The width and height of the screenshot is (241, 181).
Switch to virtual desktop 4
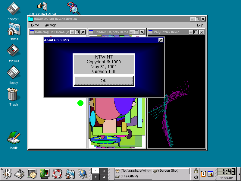point(104,177)
